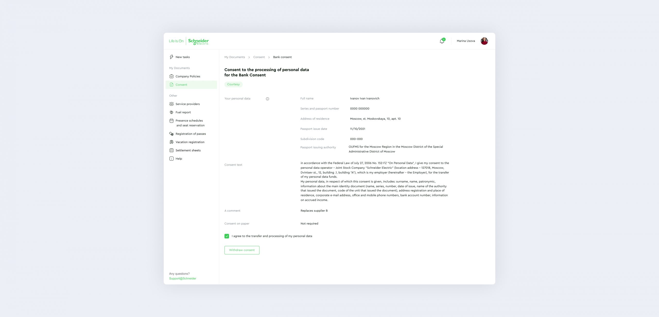Click the Company Policies icon

[171, 76]
